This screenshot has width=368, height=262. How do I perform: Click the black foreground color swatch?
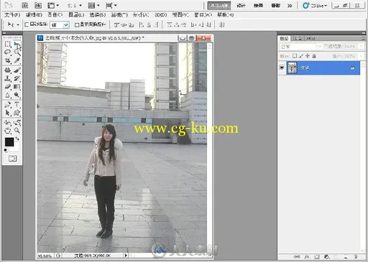(x=9, y=142)
